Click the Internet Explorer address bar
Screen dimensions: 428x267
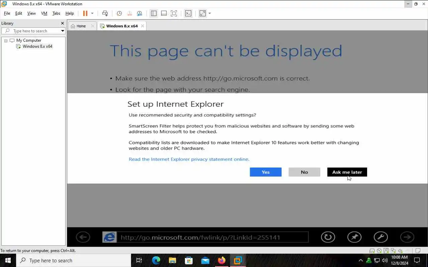point(213,237)
